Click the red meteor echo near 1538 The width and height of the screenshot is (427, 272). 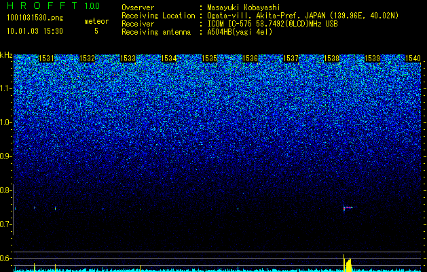348,208
